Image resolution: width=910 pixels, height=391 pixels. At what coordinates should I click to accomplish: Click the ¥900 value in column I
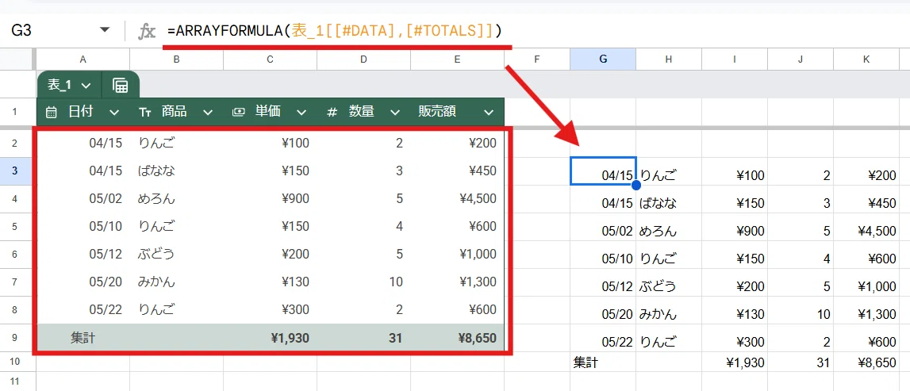tap(751, 231)
